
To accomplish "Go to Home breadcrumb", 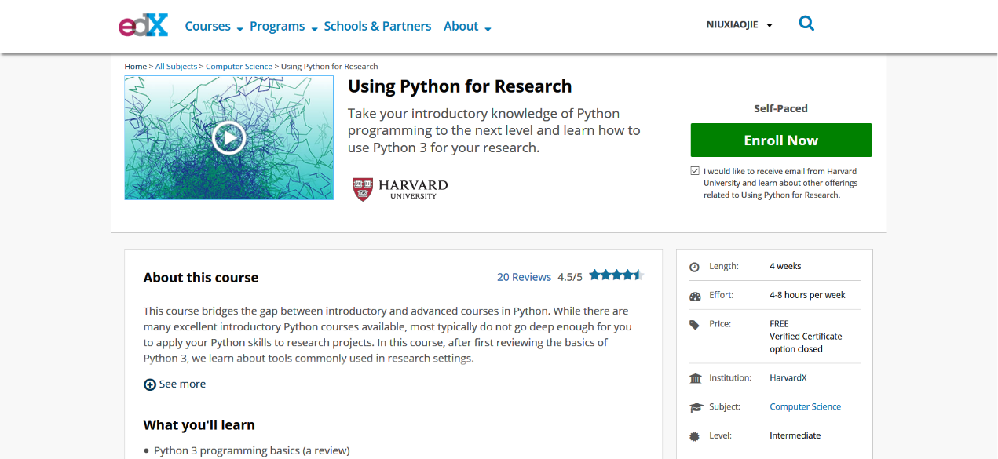I will click(x=135, y=67).
